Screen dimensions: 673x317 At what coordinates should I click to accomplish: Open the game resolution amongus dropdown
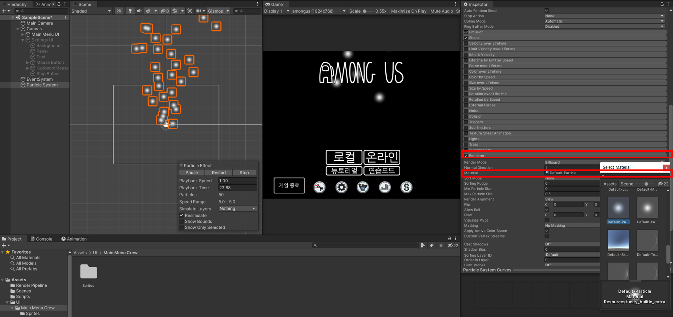pos(319,11)
